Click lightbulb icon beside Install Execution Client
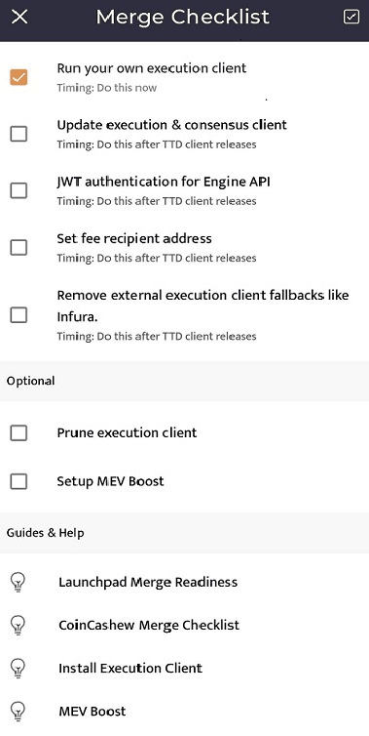The width and height of the screenshot is (369, 736). pos(18,668)
